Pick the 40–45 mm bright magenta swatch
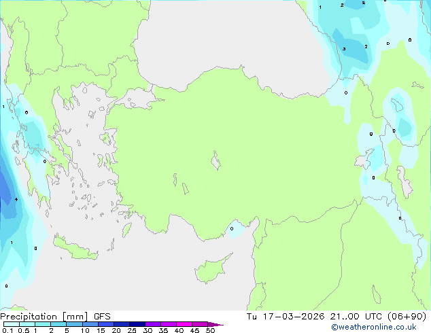Image resolution: width=431 pixels, height=333 pixels. tap(184, 324)
